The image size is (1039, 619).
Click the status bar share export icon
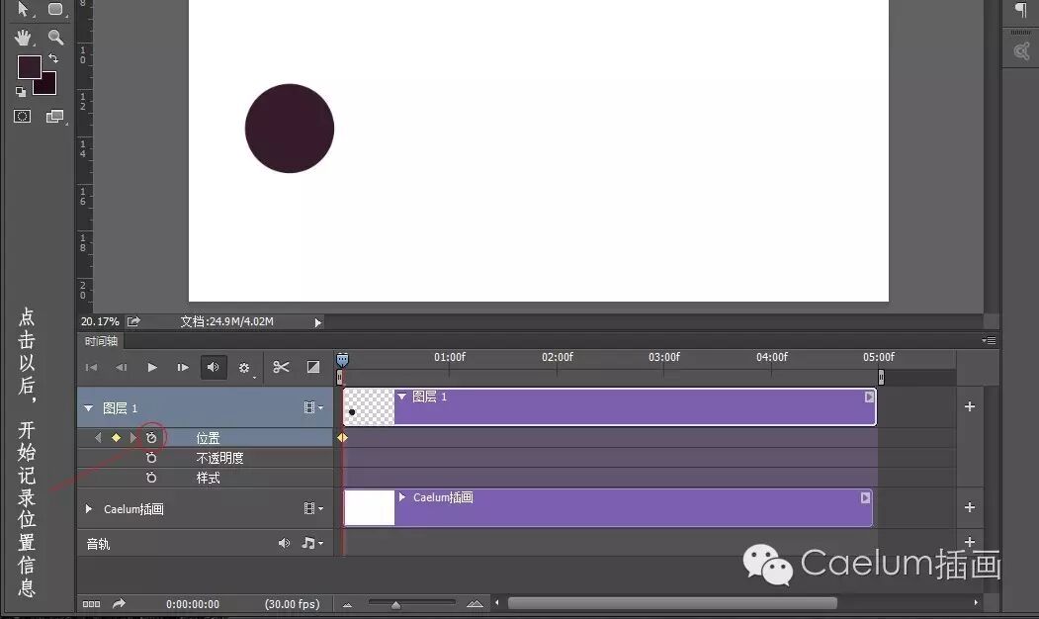(x=133, y=321)
